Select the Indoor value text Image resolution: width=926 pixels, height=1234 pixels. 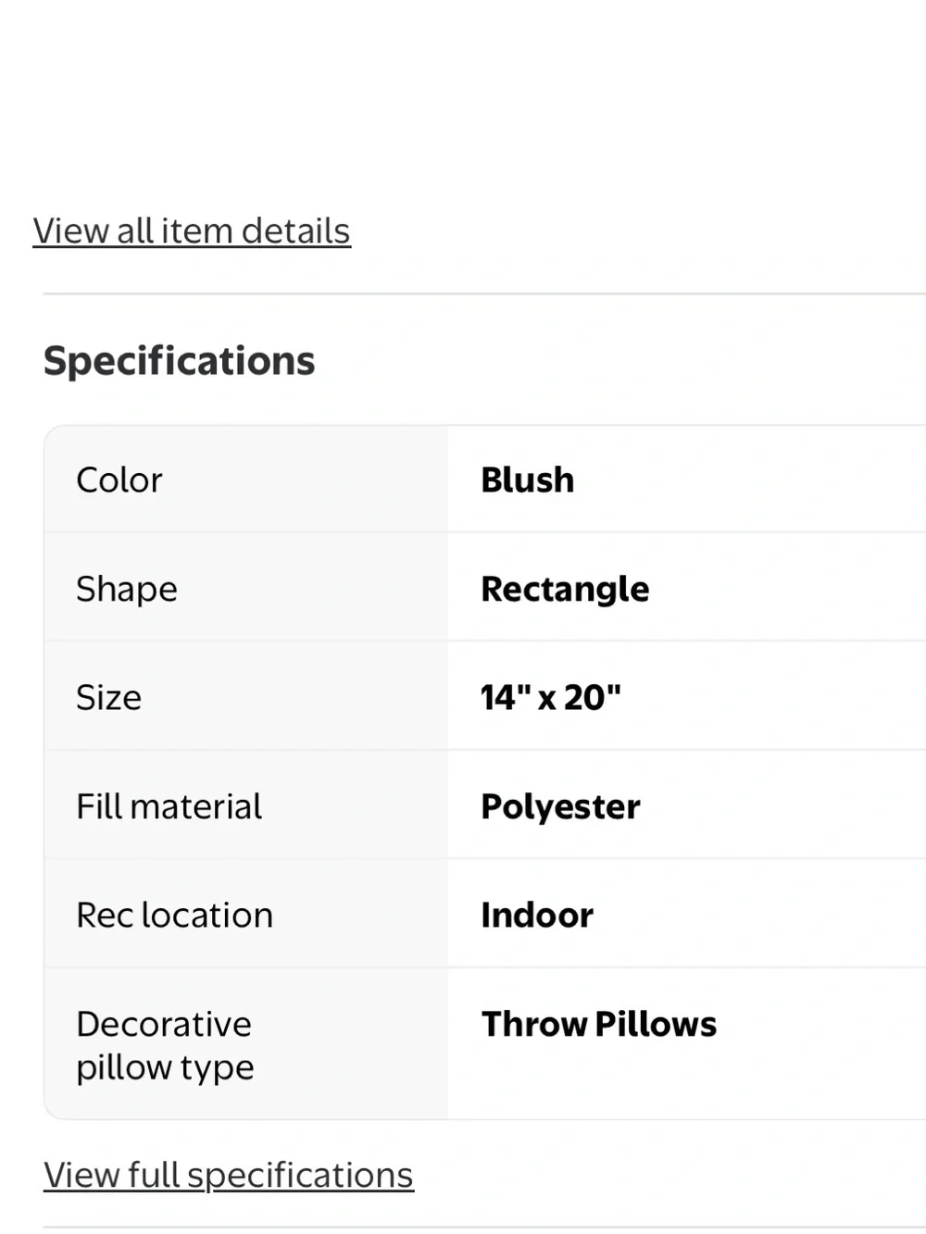[x=537, y=915]
